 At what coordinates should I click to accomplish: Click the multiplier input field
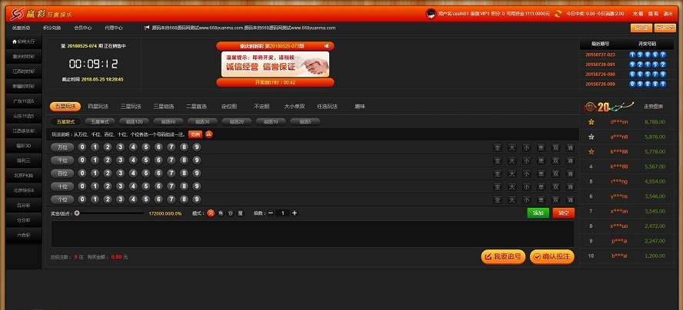282,213
